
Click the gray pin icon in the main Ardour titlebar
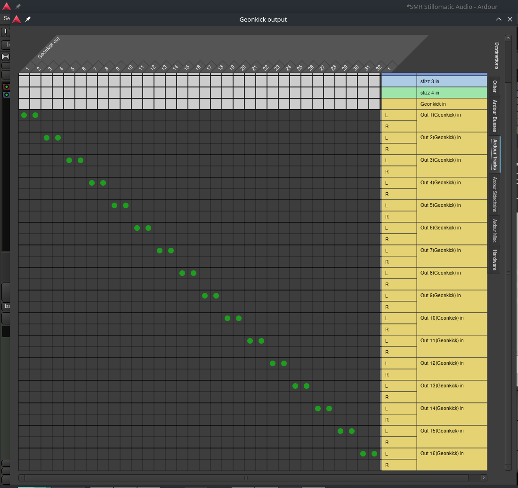click(x=18, y=7)
